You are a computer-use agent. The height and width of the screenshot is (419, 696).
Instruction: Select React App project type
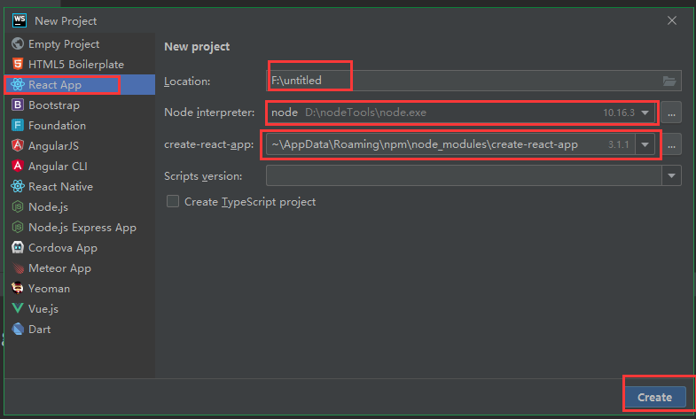click(80, 85)
